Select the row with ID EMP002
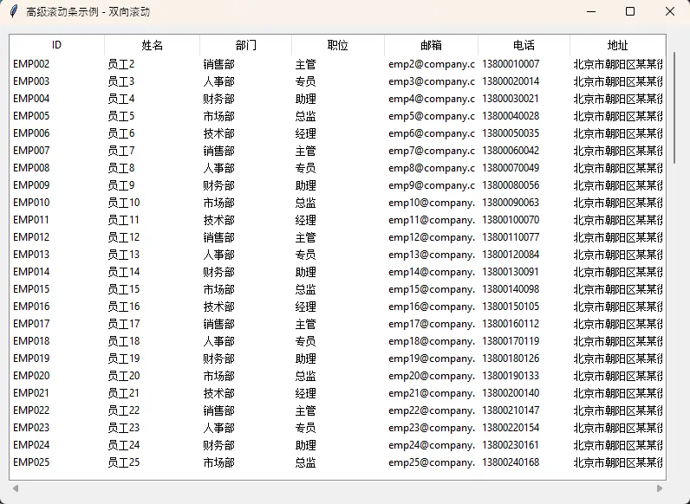 tap(32, 64)
